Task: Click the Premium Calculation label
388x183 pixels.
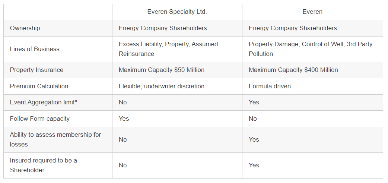Action: coord(39,86)
